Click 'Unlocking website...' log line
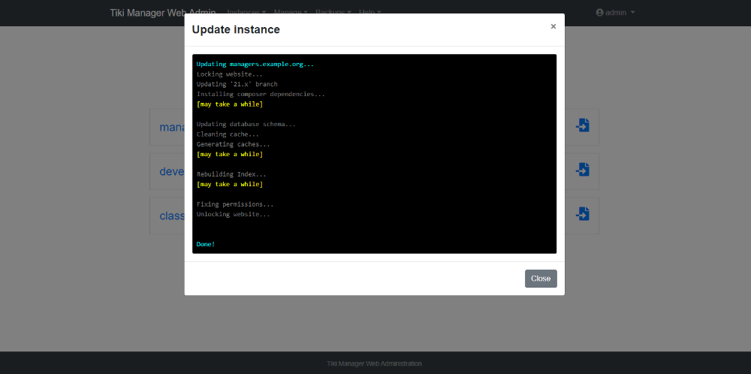Image resolution: width=751 pixels, height=374 pixels. [x=234, y=214]
